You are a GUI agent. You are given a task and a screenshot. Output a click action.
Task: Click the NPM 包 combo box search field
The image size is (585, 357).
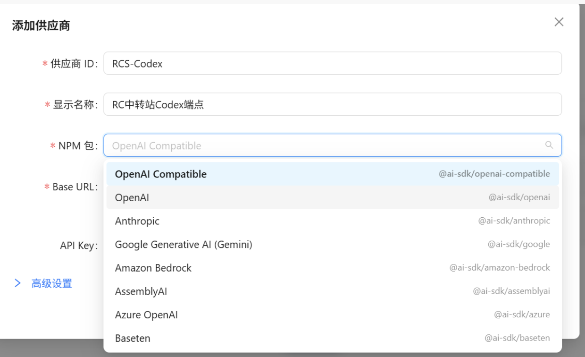(326, 145)
